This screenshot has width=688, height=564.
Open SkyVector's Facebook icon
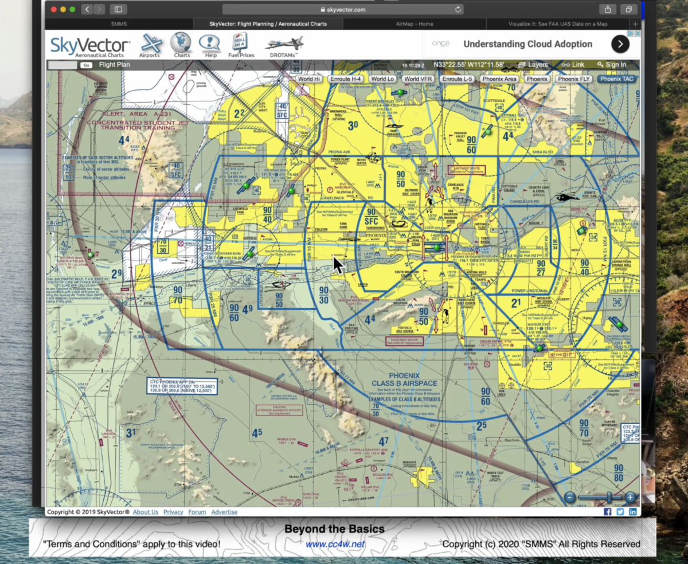point(608,512)
